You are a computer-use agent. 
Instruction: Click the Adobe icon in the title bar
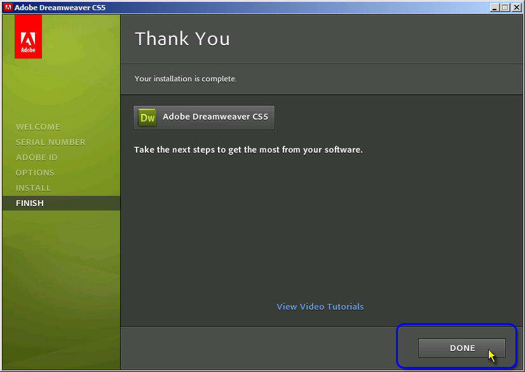click(8, 8)
